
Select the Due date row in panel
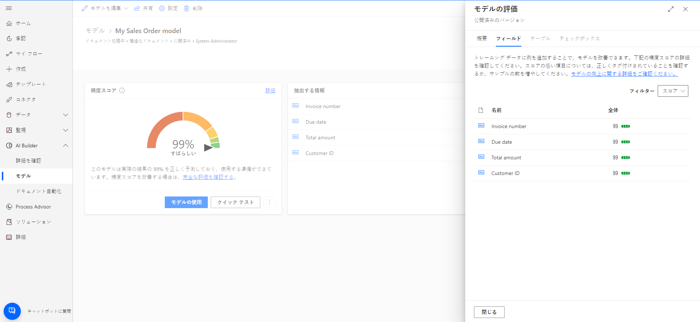click(583, 142)
